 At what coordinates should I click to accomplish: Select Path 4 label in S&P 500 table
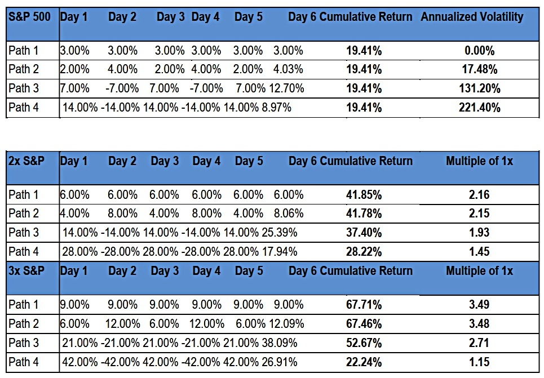coord(23,108)
